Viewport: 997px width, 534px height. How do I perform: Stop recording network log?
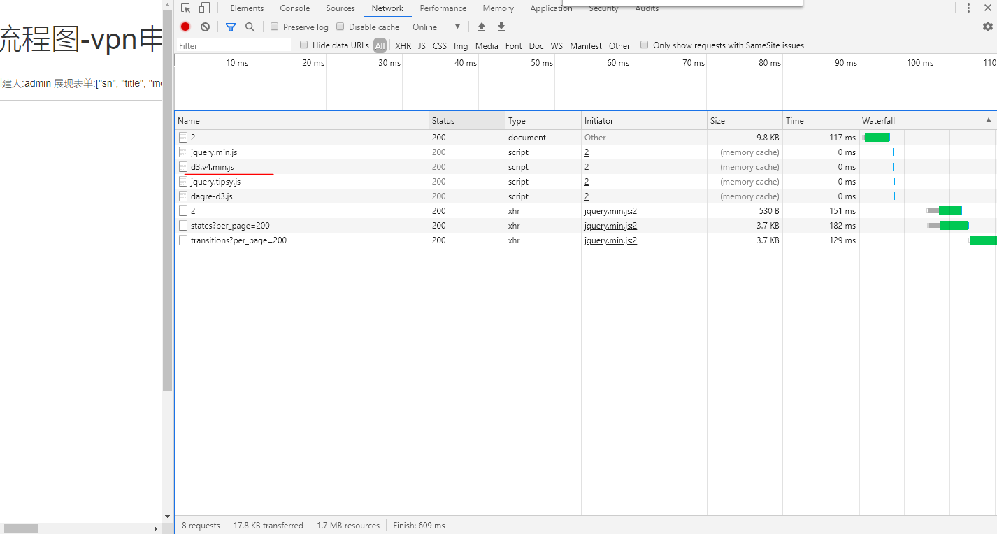185,27
